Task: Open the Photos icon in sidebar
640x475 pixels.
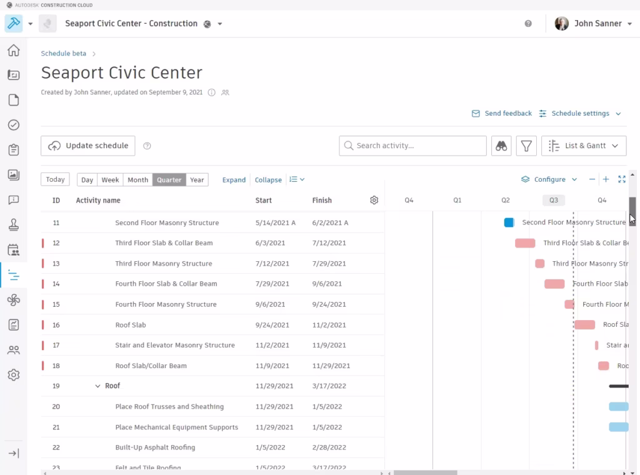Action: [x=14, y=174]
